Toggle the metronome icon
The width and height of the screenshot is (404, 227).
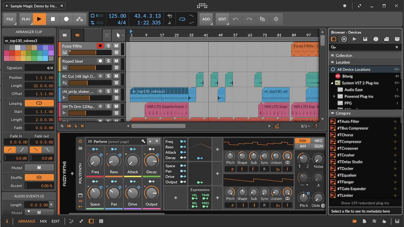[170, 23]
